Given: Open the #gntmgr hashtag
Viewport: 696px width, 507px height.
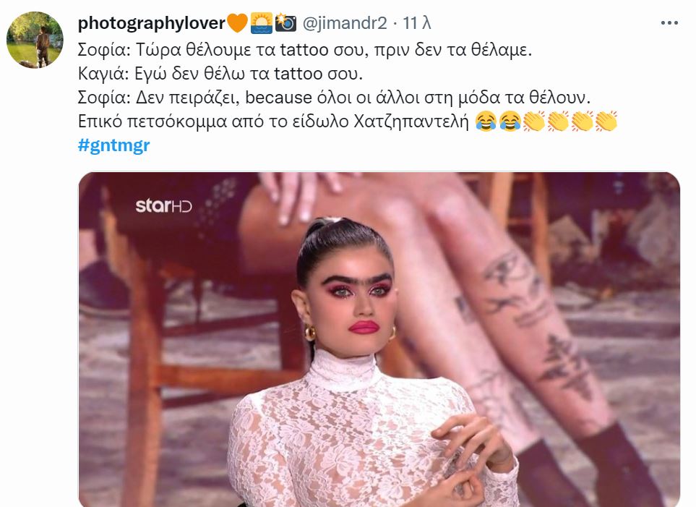Looking at the screenshot, I should coord(113,145).
